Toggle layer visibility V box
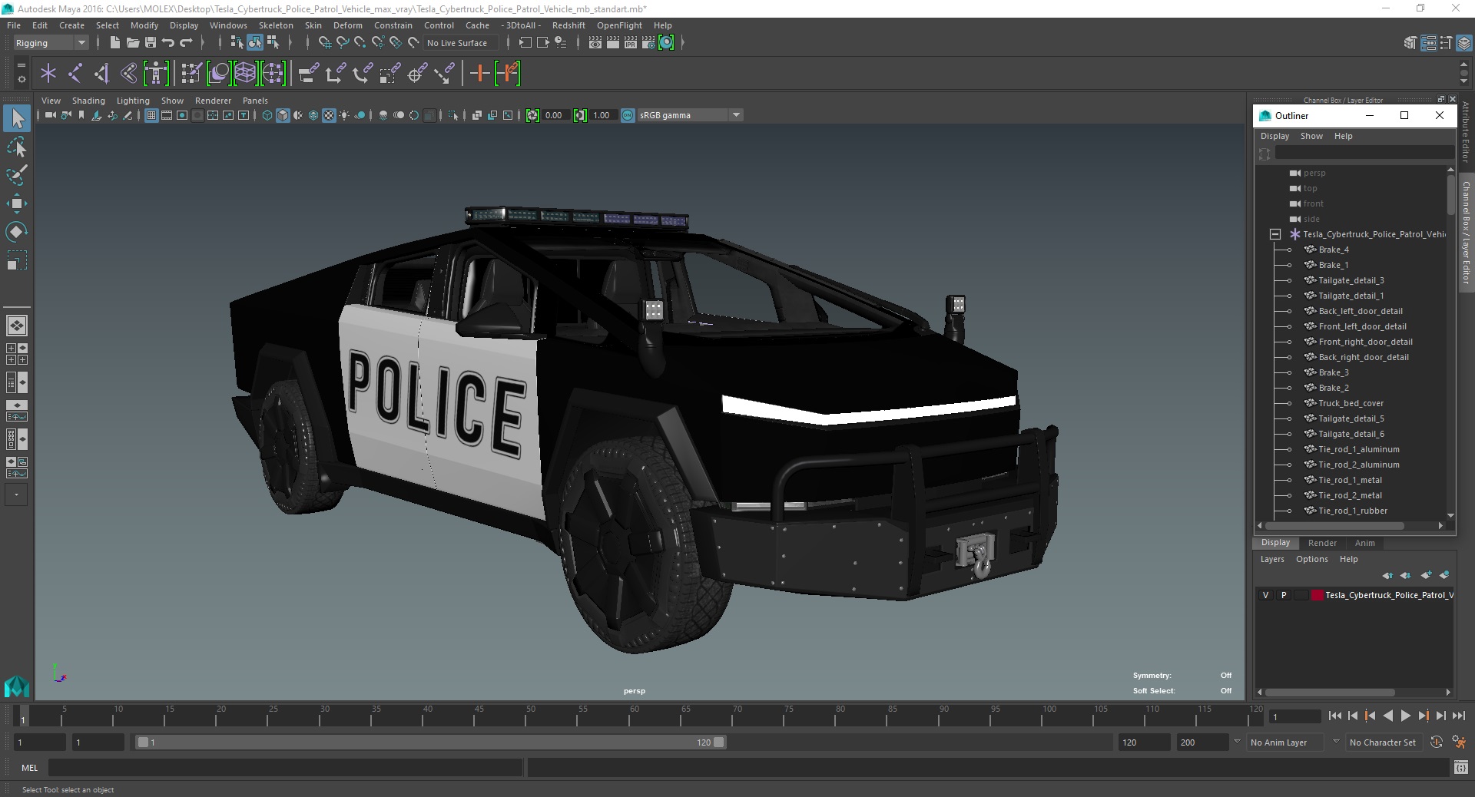Screen dimensions: 1475x797 tap(1266, 595)
